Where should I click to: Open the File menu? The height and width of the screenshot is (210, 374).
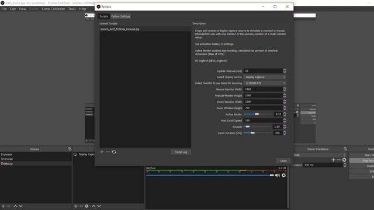click(4, 9)
